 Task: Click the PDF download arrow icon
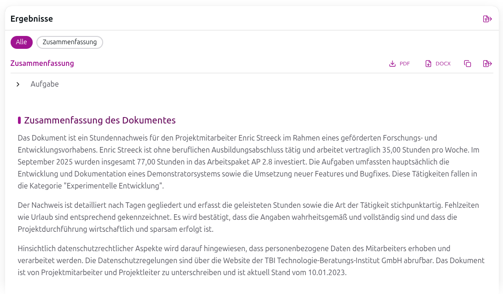tap(392, 63)
